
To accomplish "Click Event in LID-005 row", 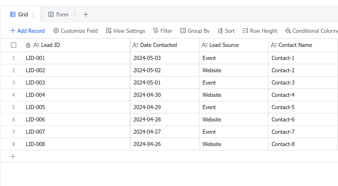I will [234, 107].
